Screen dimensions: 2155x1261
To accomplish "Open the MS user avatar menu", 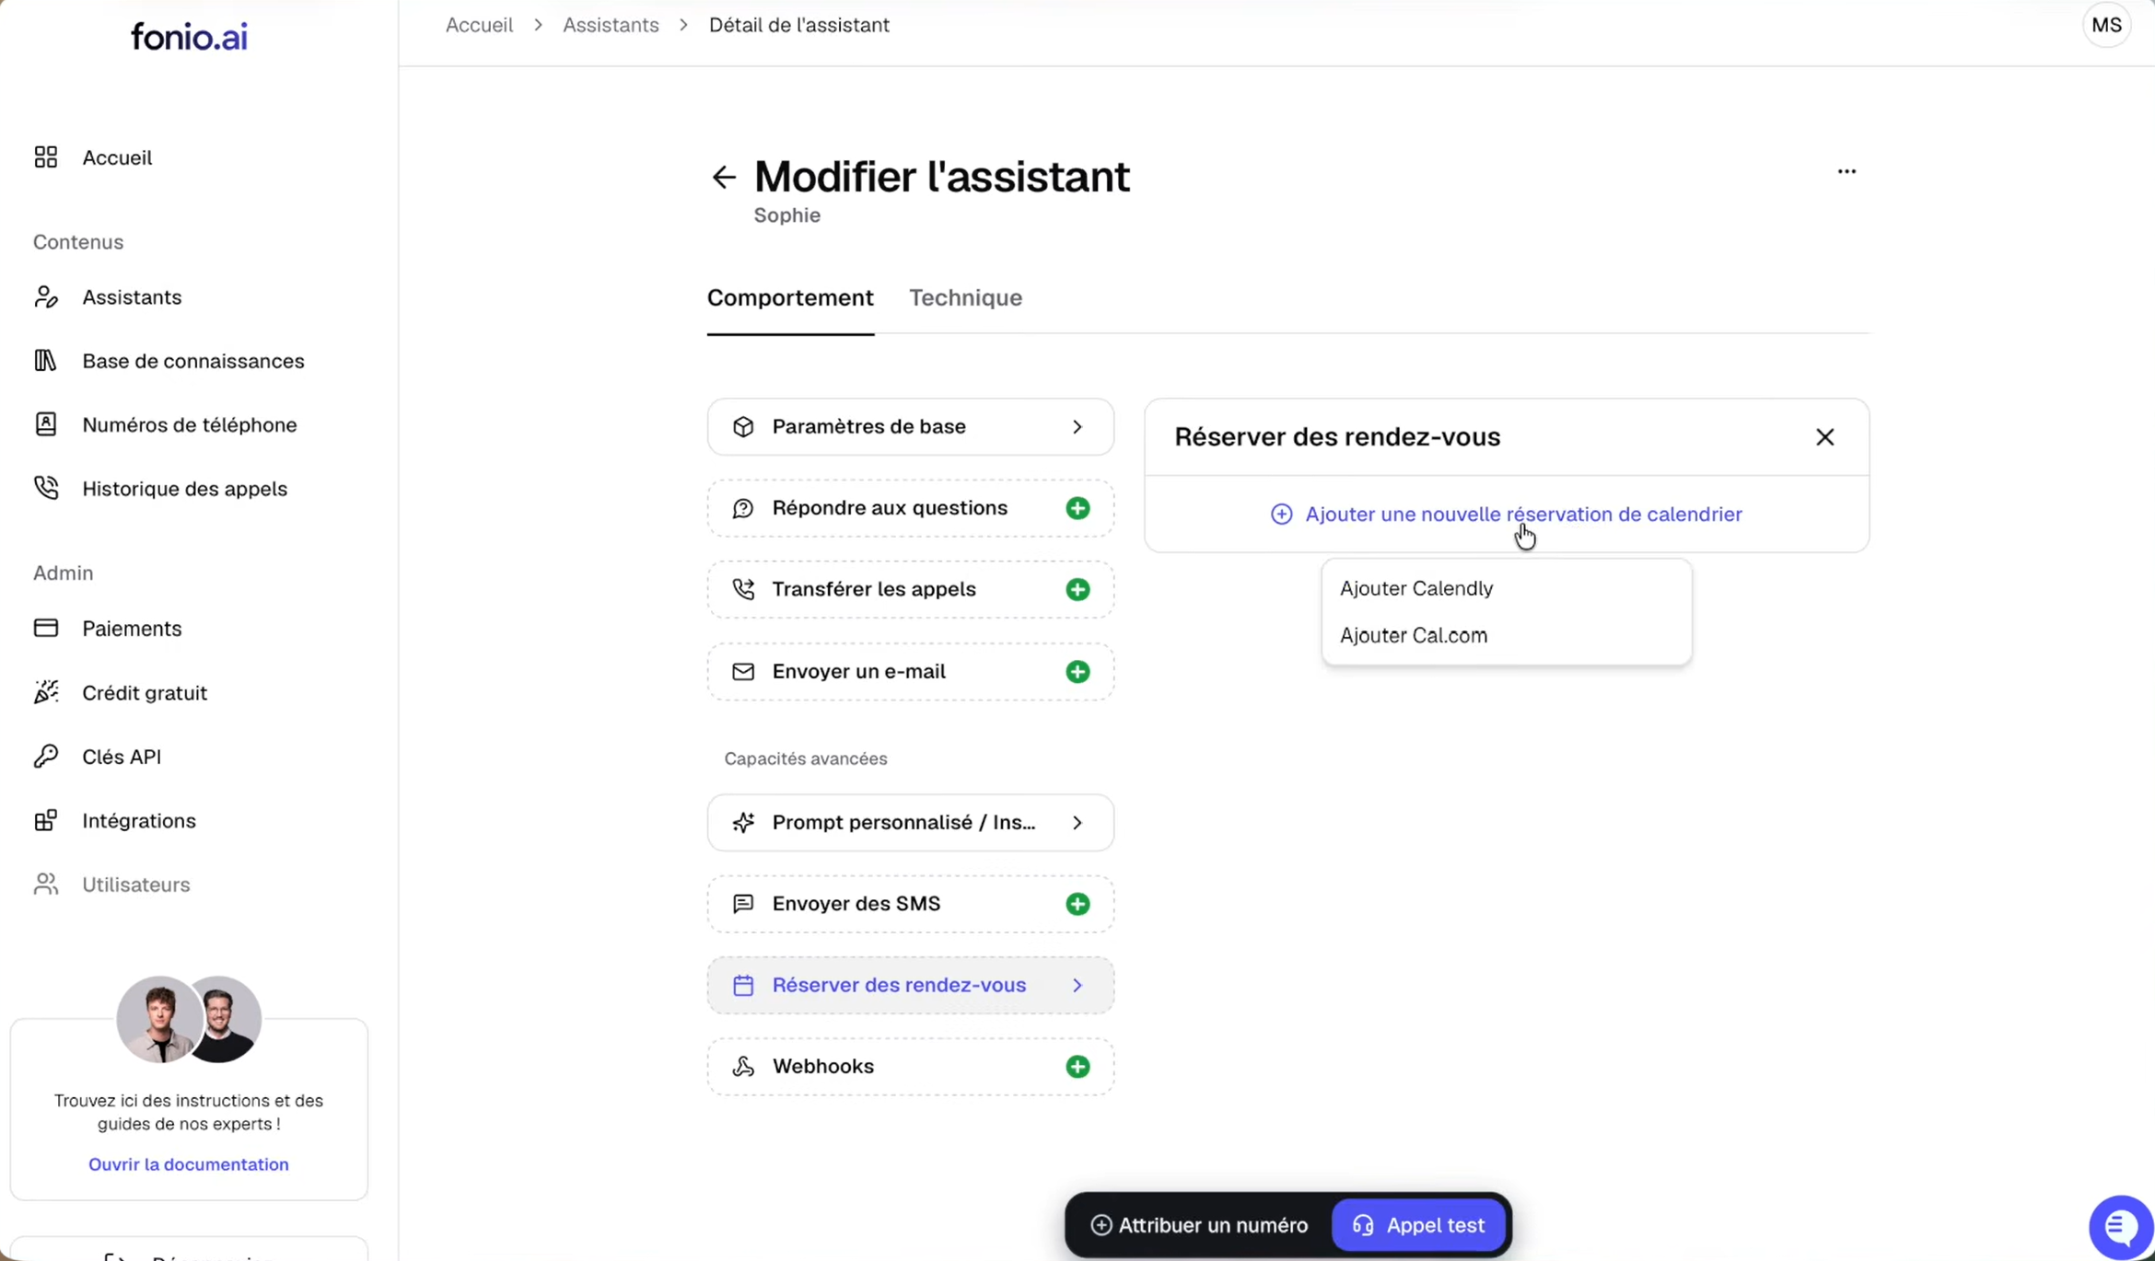I will [x=2106, y=25].
